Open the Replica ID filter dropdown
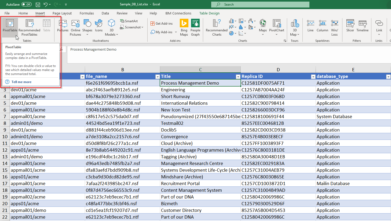The width and height of the screenshot is (391, 221). [313, 77]
